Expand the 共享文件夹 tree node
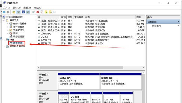Viewport: 182px width, 103px height. (8, 30)
